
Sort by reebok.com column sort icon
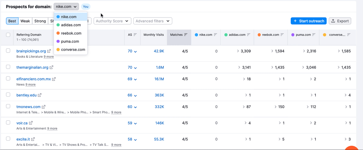[x=282, y=35]
